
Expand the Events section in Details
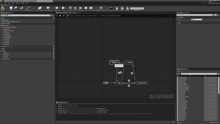pyautogui.click(x=177, y=23)
